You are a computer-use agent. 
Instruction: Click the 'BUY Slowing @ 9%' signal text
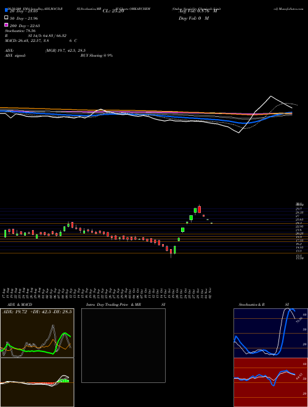click(x=97, y=55)
